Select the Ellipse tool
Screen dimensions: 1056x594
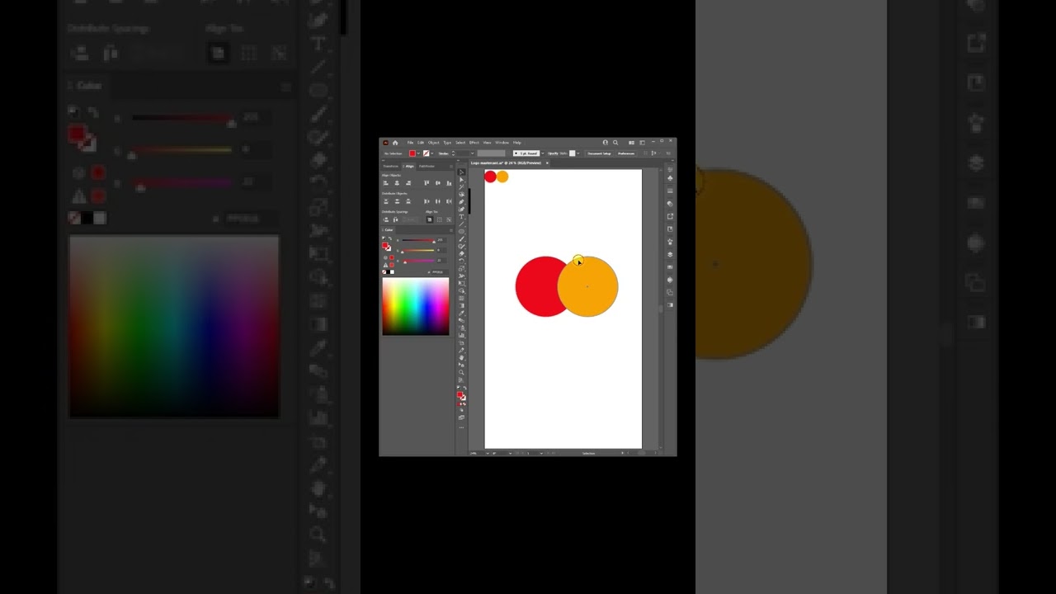pyautogui.click(x=461, y=232)
